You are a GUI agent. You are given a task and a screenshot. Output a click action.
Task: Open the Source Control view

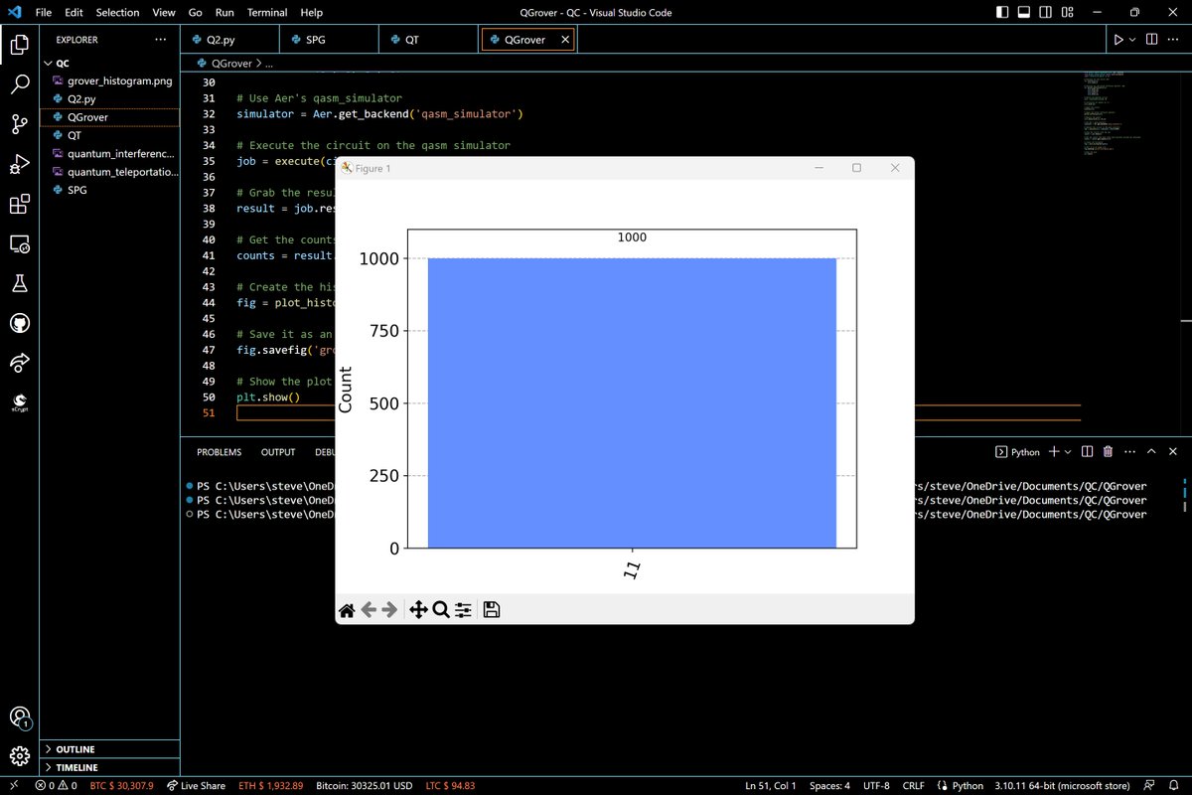19,124
